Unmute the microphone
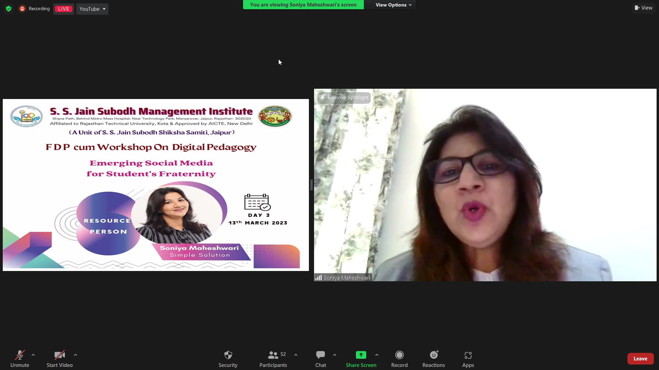 [20, 355]
